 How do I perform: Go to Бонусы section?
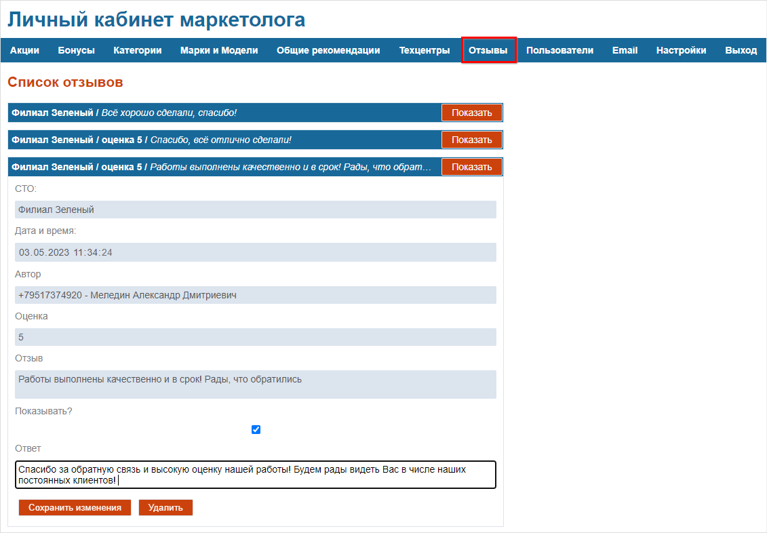77,50
